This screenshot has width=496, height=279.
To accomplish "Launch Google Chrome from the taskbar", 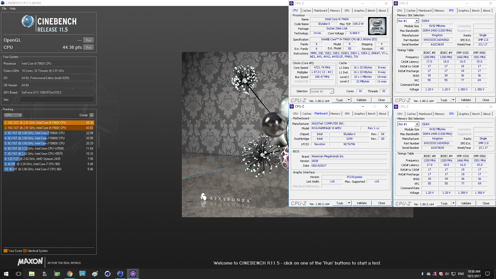I will click(69, 274).
